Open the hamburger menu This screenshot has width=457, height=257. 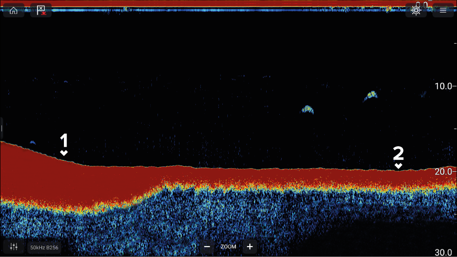443,10
